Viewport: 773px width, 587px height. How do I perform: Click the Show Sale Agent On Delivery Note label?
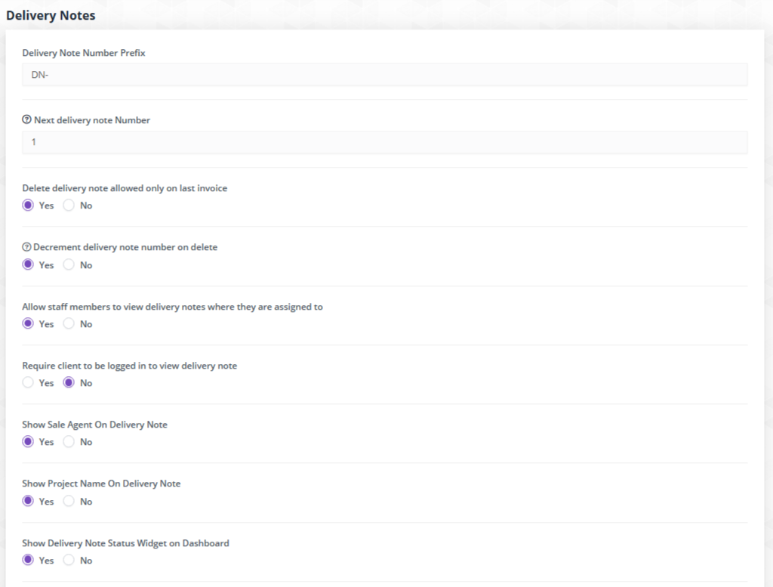pyautogui.click(x=94, y=425)
